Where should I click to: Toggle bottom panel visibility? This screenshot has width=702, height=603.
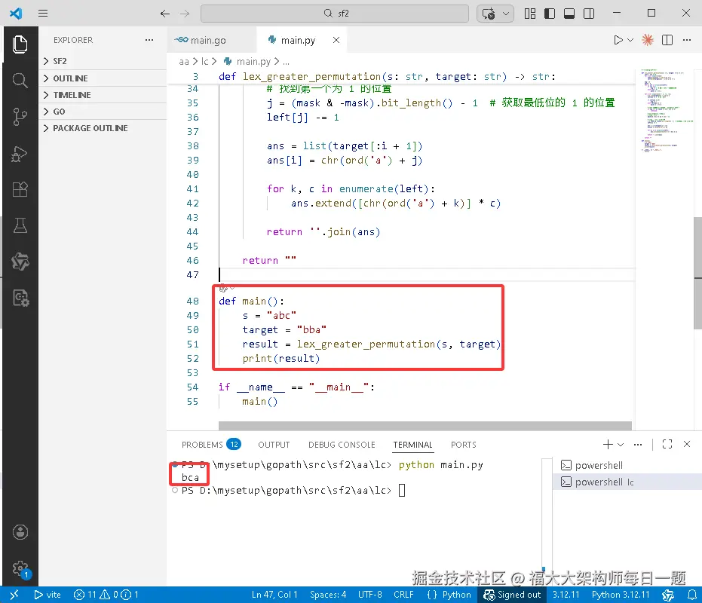569,14
